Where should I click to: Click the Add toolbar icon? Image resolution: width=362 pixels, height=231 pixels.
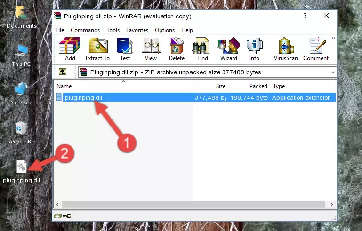coord(70,49)
